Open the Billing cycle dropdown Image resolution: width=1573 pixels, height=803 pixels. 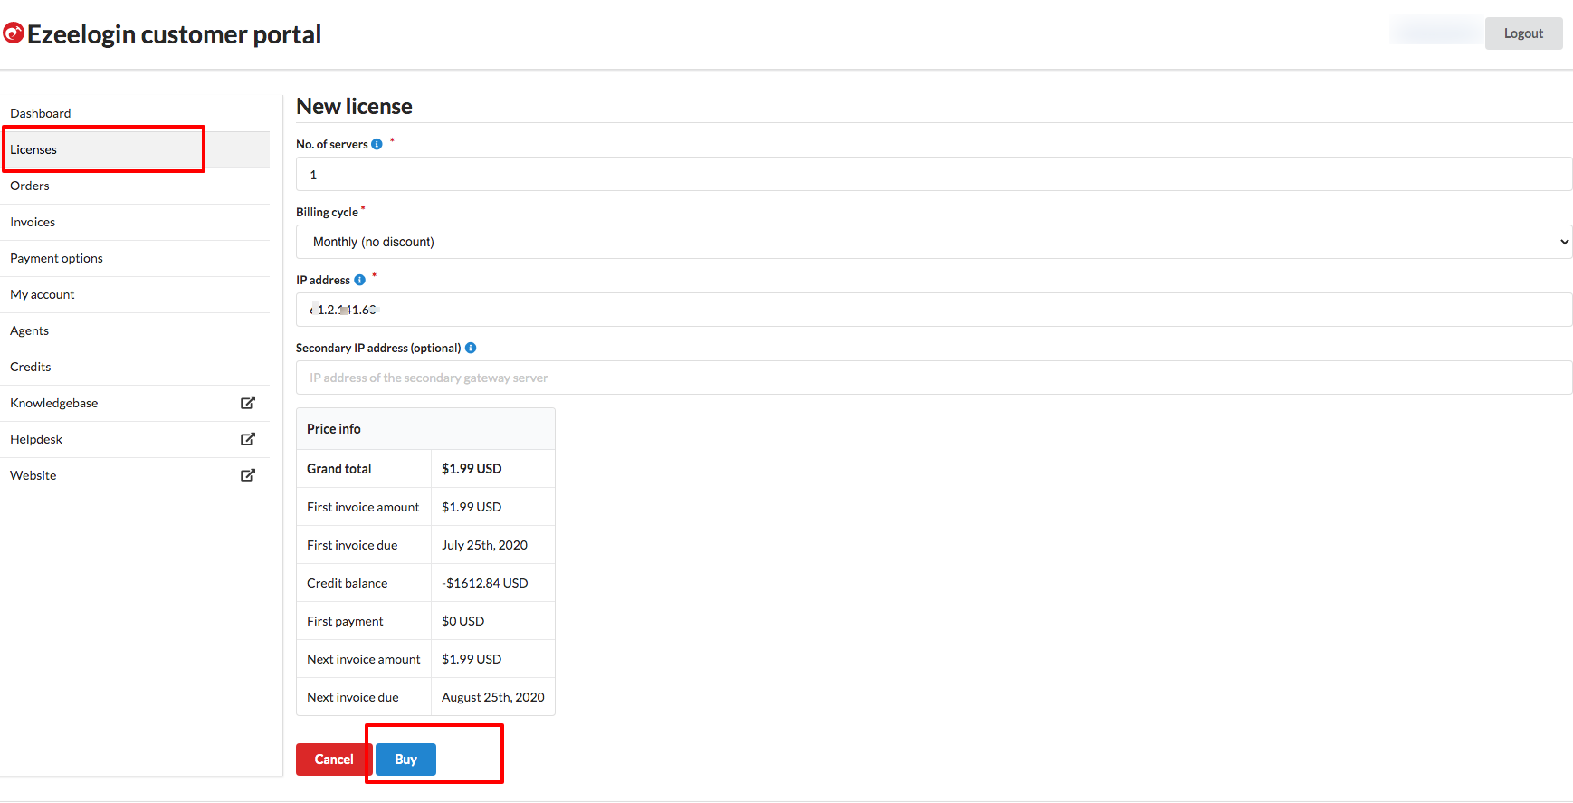tap(934, 242)
